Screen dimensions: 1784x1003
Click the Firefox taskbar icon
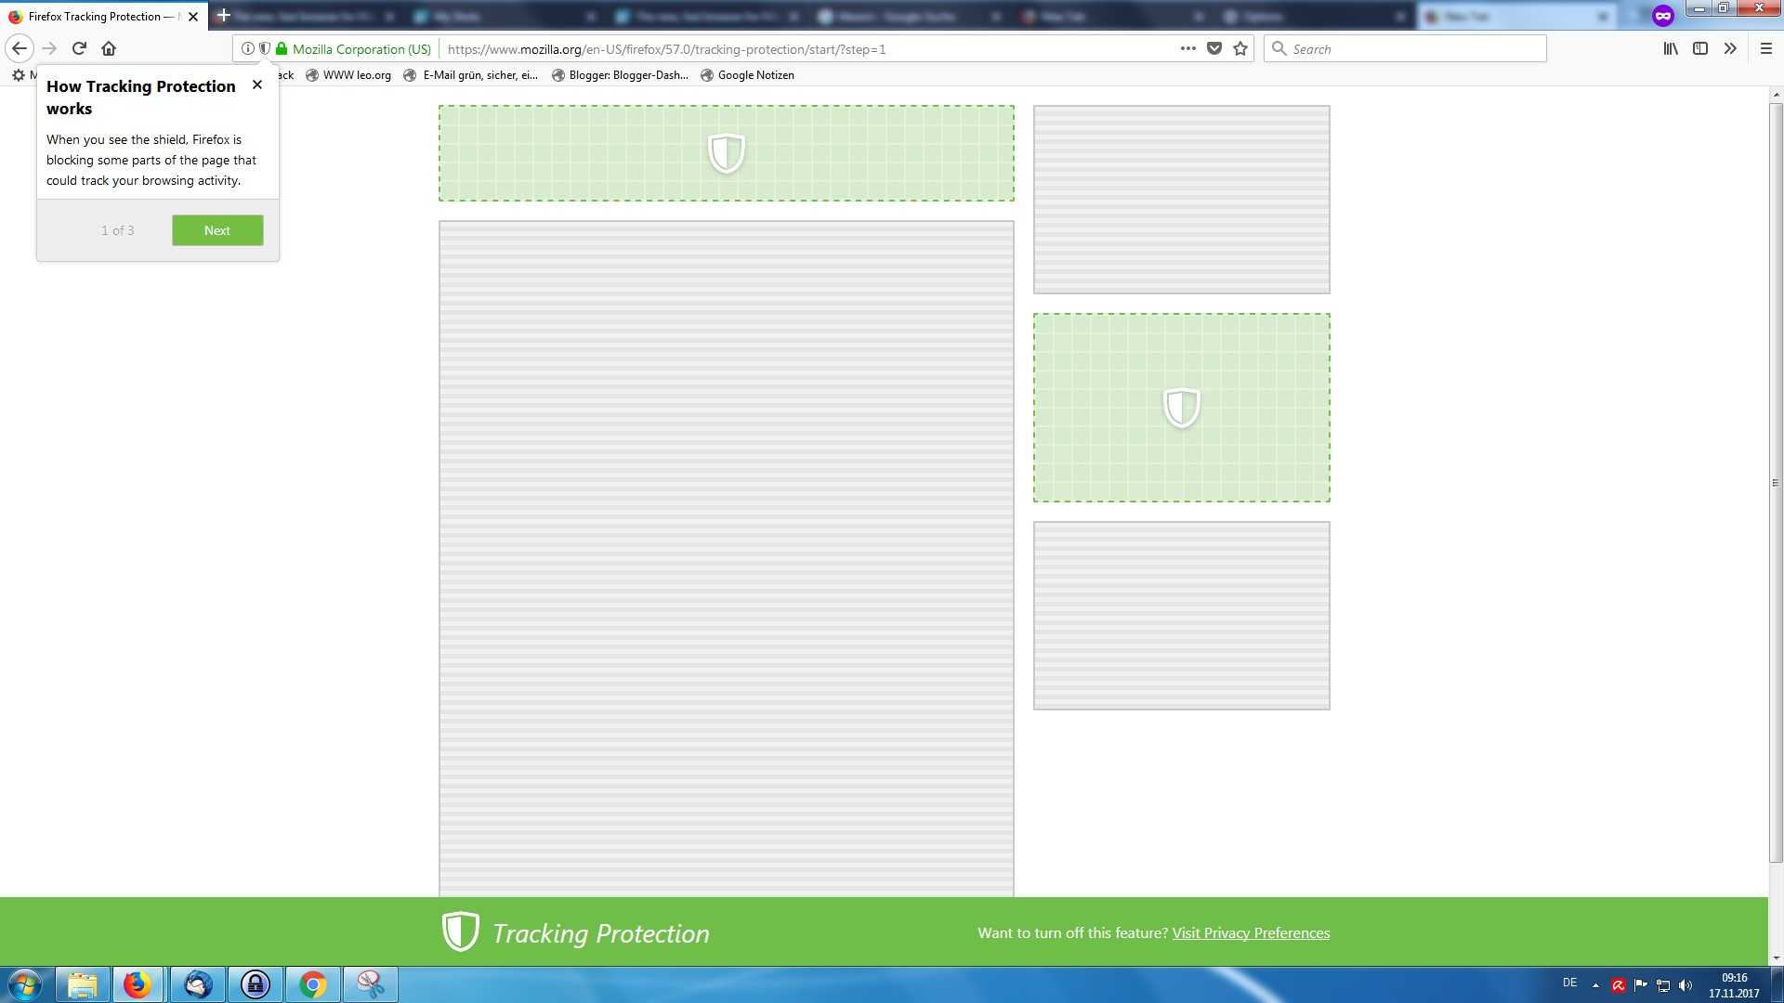click(138, 983)
